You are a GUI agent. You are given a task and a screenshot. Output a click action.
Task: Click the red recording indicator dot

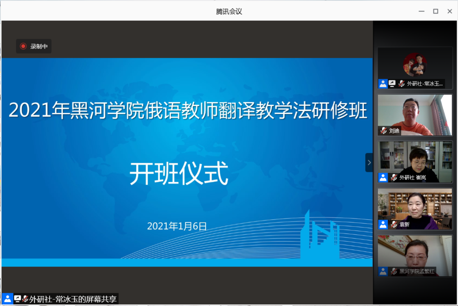pyautogui.click(x=23, y=46)
